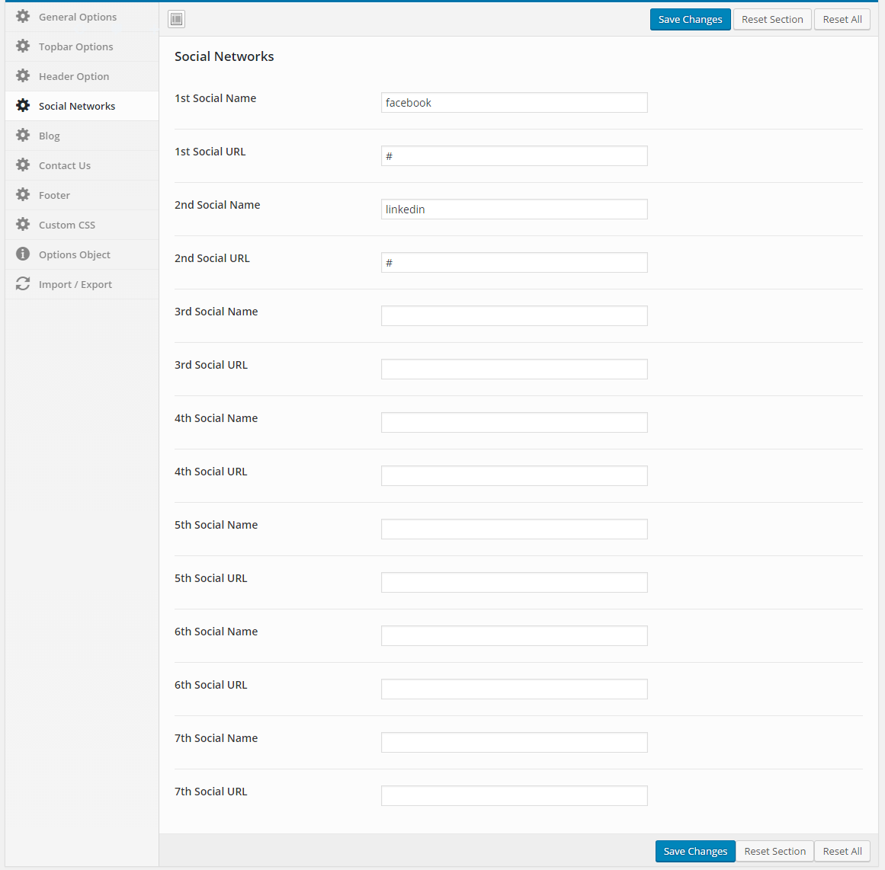Click the Import / Export refresh icon

pyautogui.click(x=23, y=284)
